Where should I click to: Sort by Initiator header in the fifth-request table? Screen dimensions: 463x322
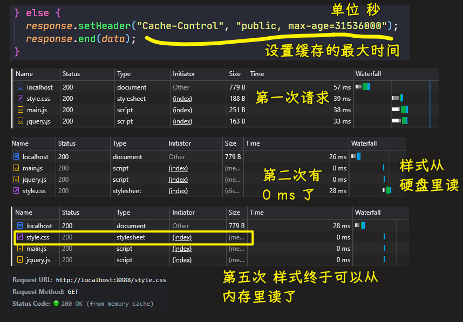click(x=183, y=213)
